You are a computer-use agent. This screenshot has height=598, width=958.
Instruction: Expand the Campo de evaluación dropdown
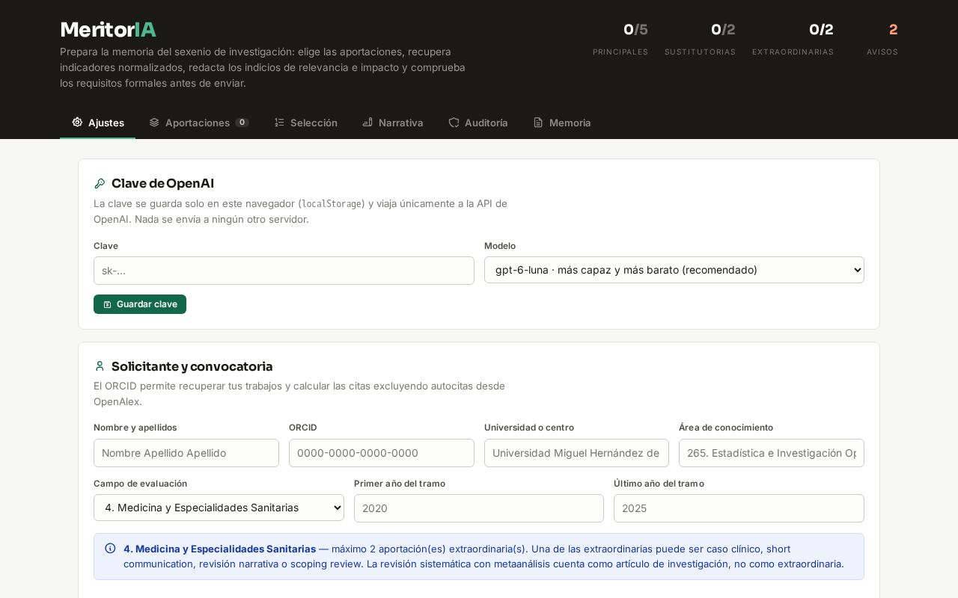pos(219,508)
